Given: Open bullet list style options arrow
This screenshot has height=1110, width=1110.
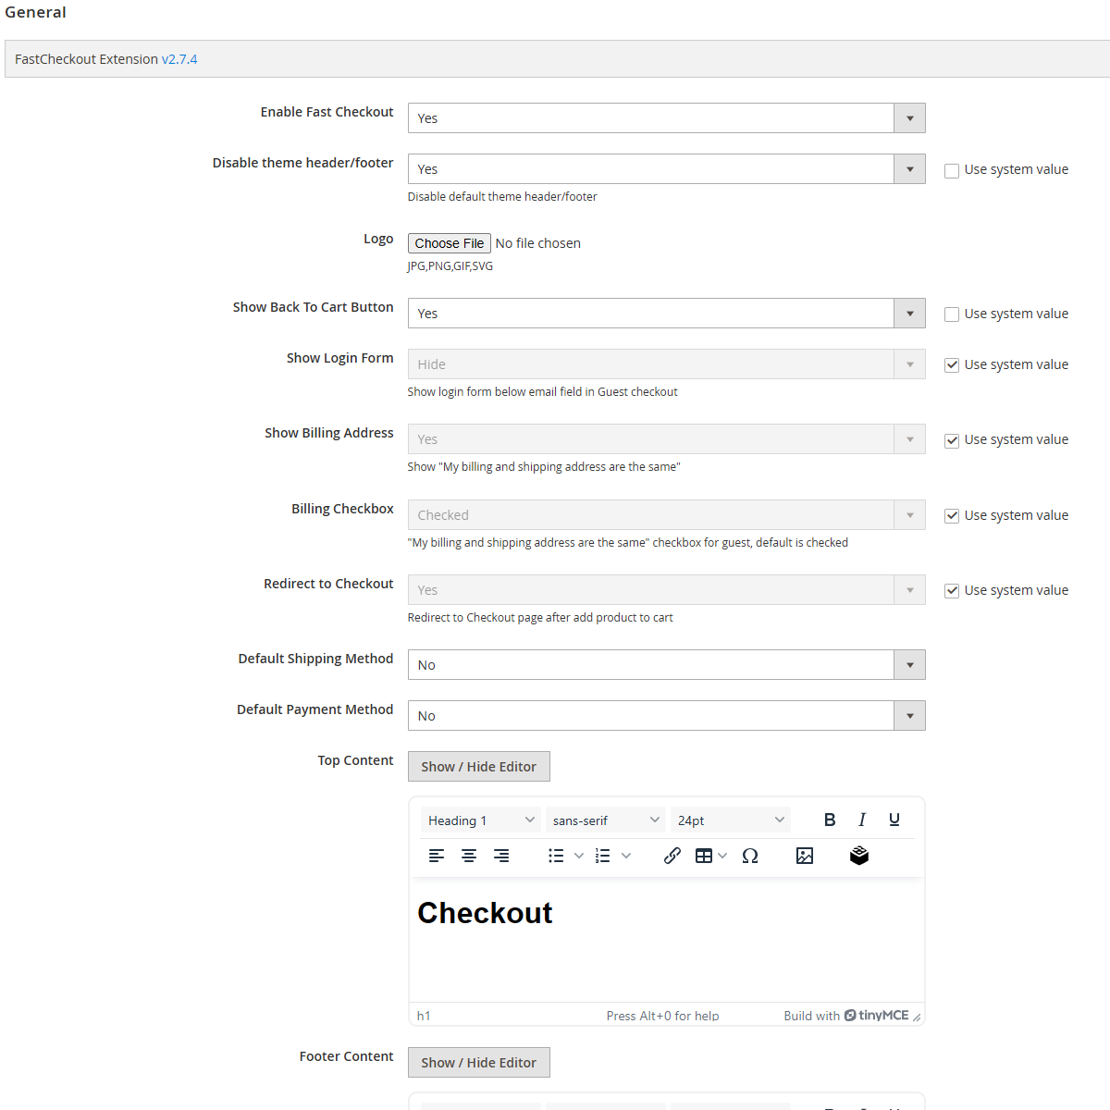Looking at the screenshot, I should (579, 856).
